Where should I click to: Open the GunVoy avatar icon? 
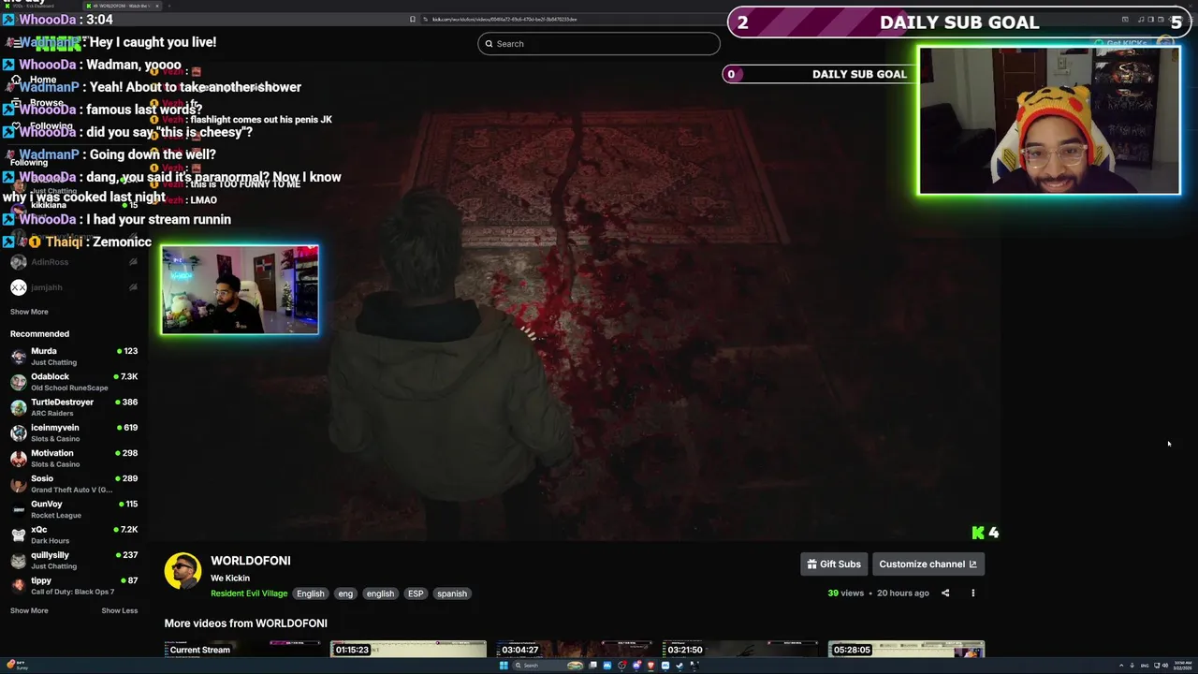tap(18, 509)
